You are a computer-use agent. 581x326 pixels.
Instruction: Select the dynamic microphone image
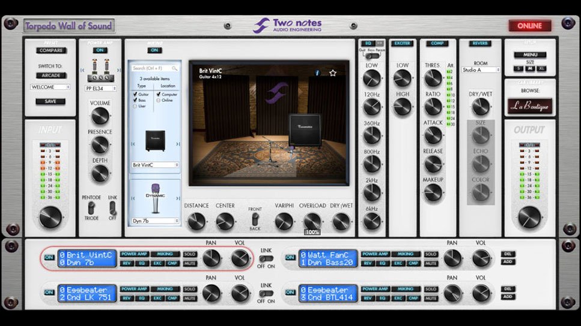[155, 198]
